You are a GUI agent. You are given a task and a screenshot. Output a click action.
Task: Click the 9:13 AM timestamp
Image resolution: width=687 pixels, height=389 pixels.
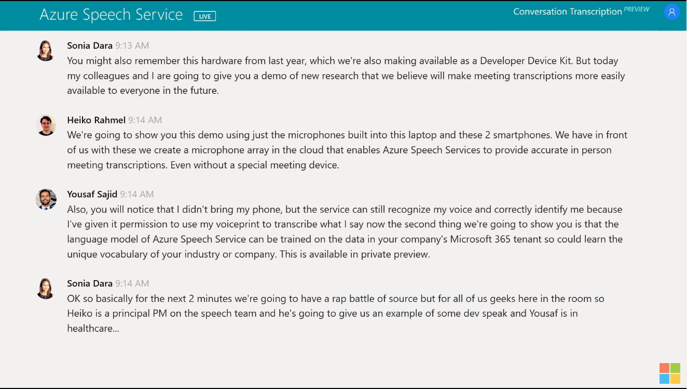(132, 46)
